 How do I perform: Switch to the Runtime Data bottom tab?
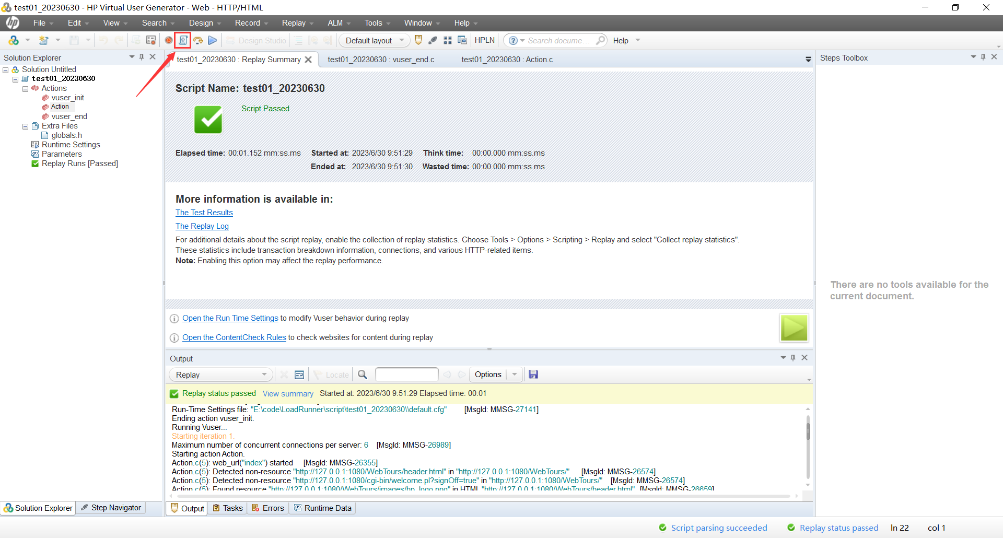323,508
